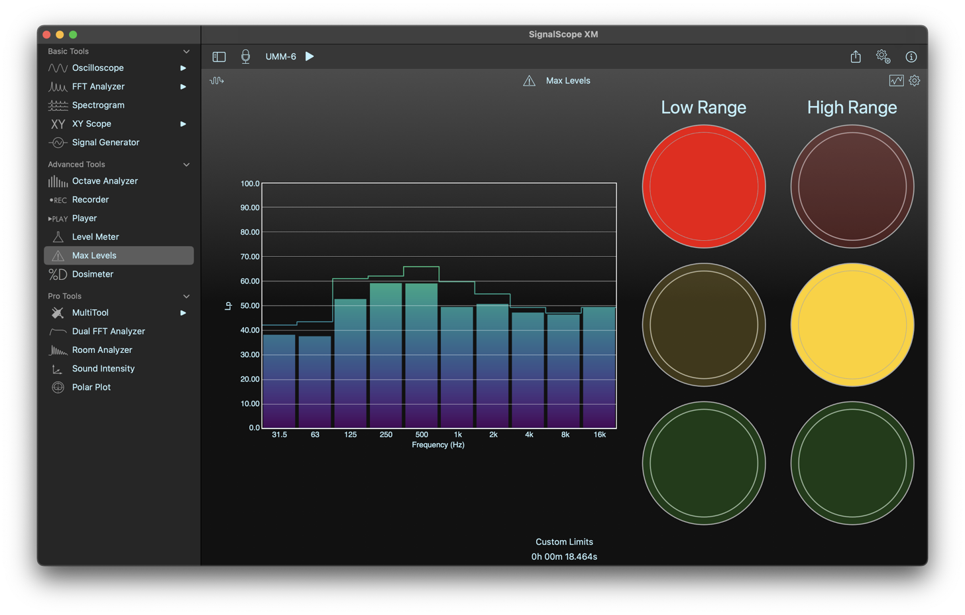Click the waveform signal icon below the toolbar

[x=217, y=81]
